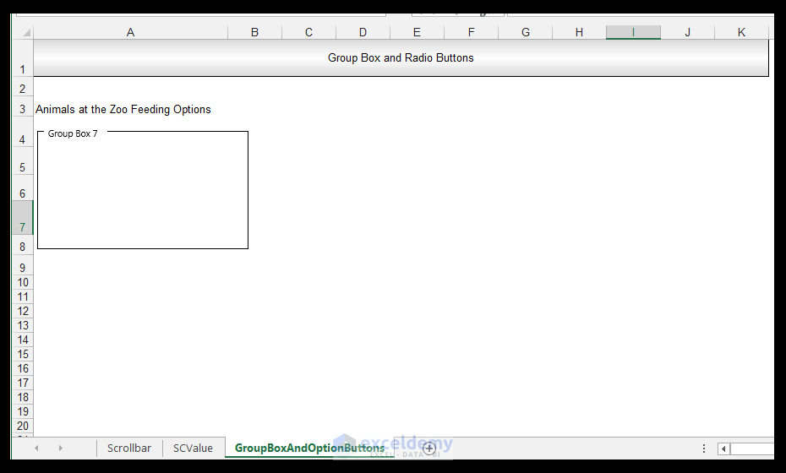This screenshot has height=473, width=786.
Task: Select column G header
Action: 526,33
